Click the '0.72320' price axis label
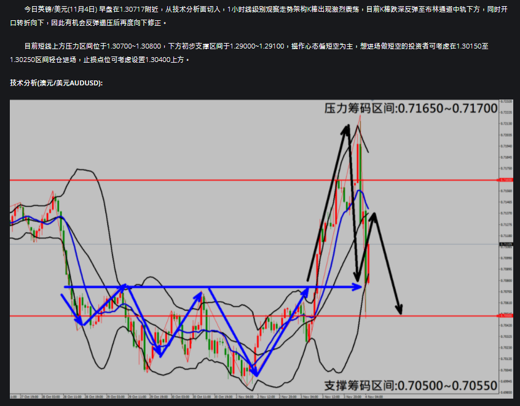Viewport: 520px width, 406px height. (506, 101)
